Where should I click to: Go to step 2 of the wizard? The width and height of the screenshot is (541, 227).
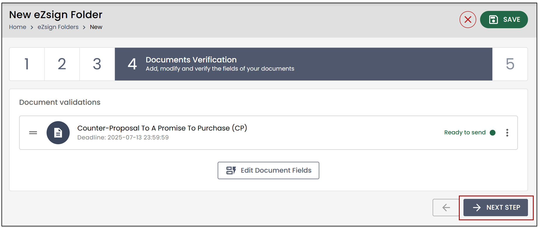(62, 64)
